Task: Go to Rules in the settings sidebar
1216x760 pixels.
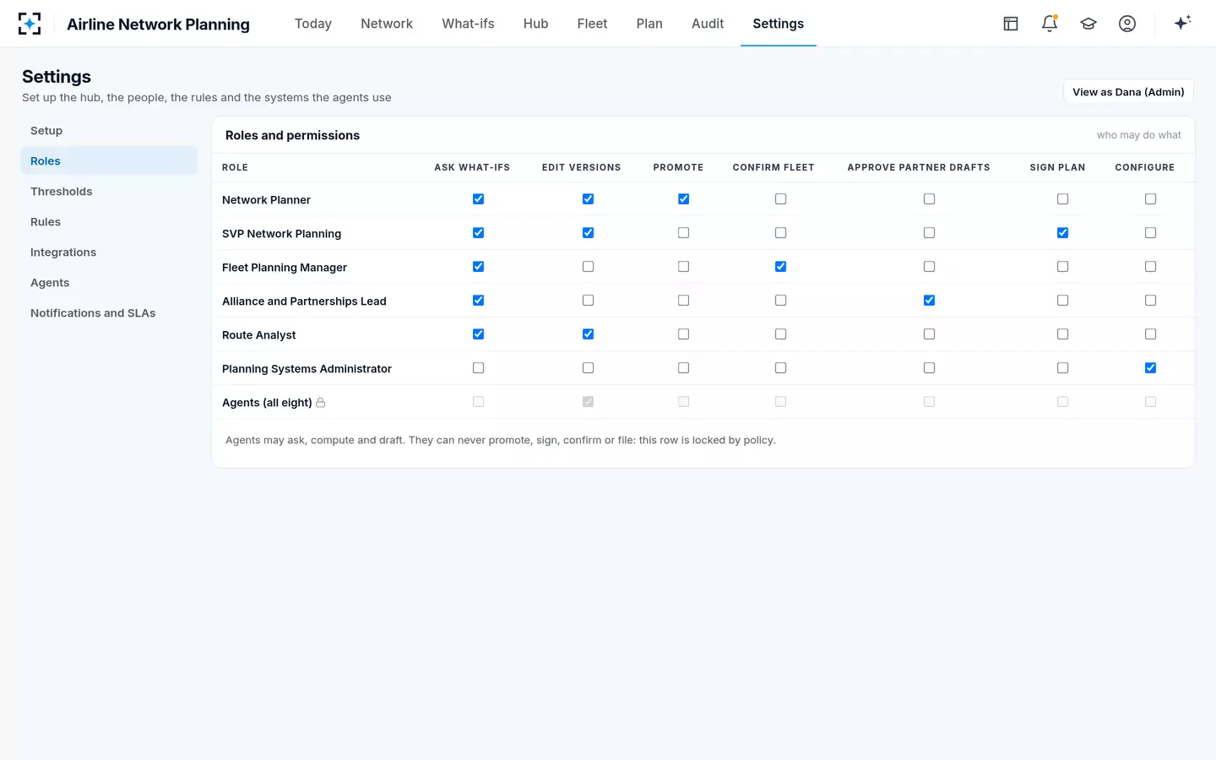Action: 109,222
